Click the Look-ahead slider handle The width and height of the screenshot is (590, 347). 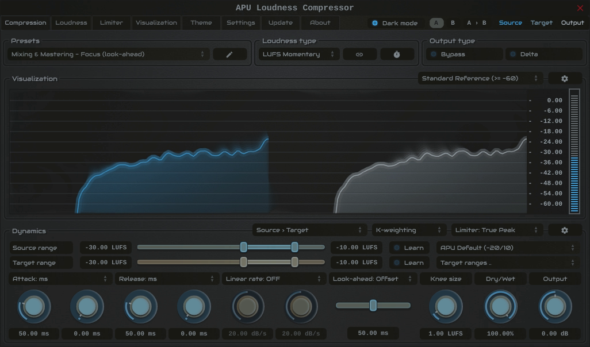(373, 305)
